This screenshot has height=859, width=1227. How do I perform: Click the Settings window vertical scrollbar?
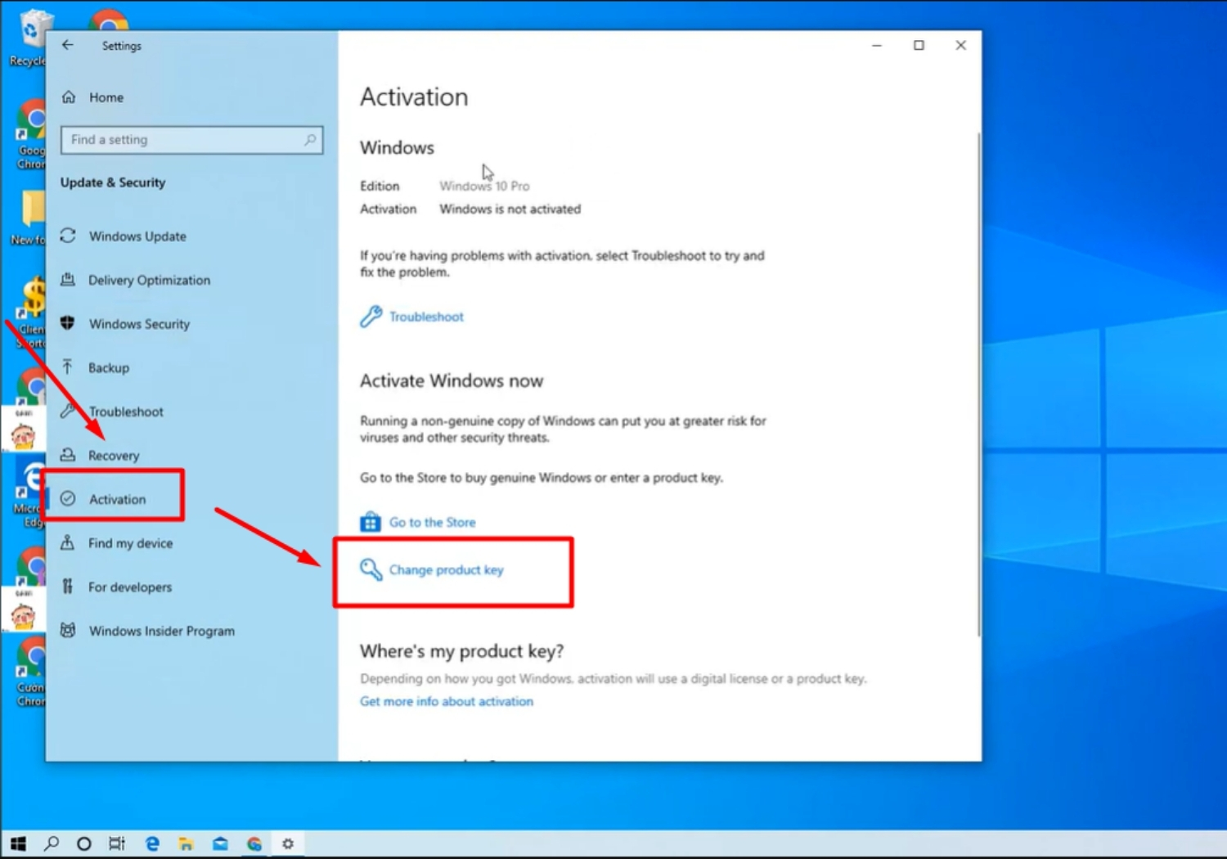tap(978, 385)
